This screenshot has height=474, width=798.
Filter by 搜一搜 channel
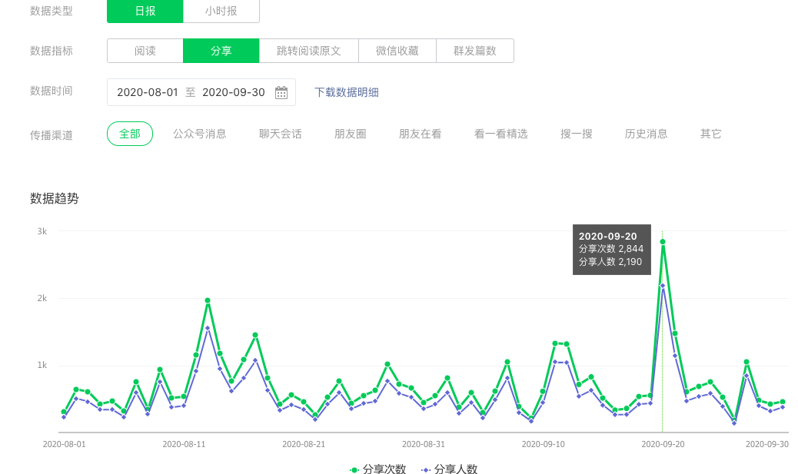coord(576,134)
